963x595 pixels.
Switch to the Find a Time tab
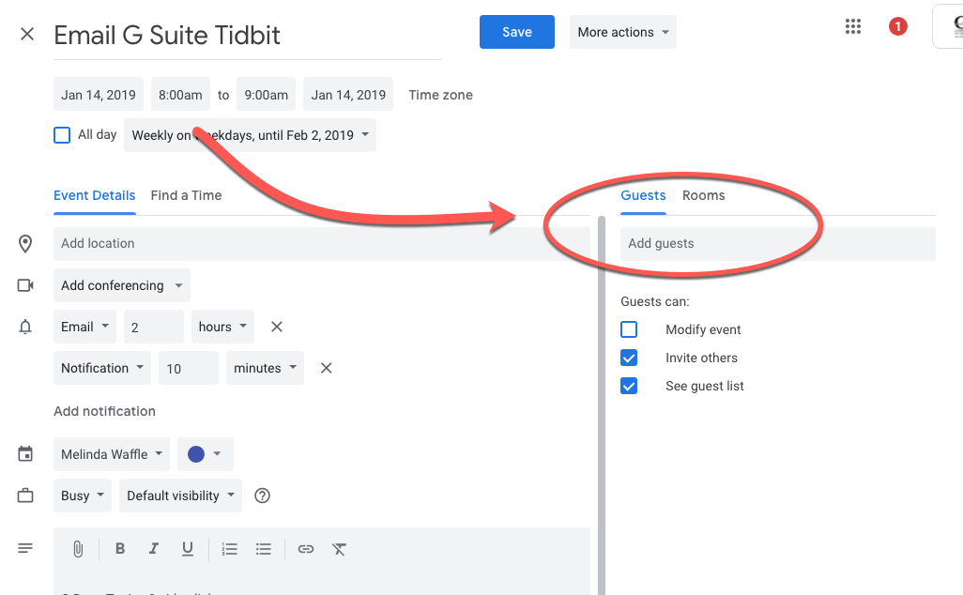(186, 195)
